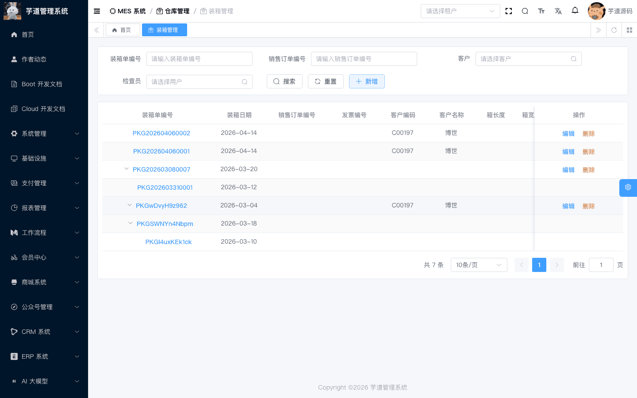This screenshot has height=398, width=637.
Task: Collapse the PKGwDvyH9z962 row
Action: 129,204
